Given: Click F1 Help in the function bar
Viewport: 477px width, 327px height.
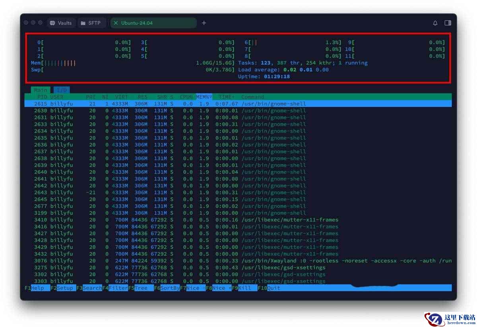Looking at the screenshot, I should [x=37, y=288].
